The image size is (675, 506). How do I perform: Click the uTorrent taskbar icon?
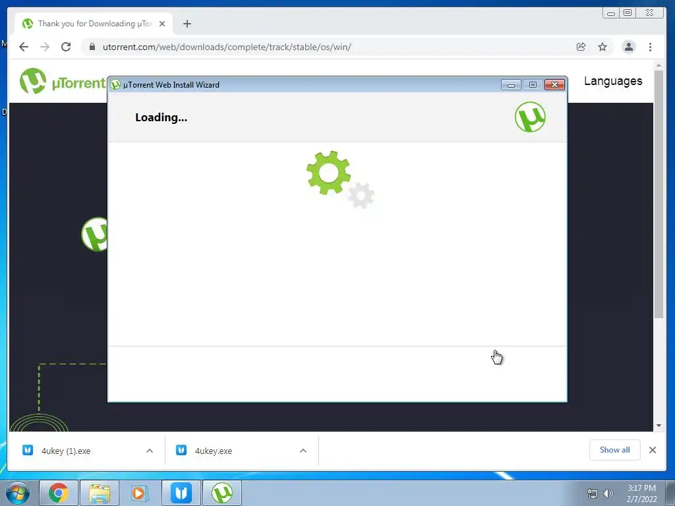[x=221, y=493]
